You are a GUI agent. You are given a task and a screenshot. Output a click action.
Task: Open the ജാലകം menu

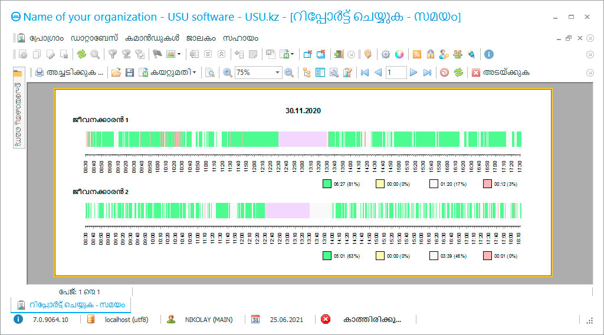(201, 38)
